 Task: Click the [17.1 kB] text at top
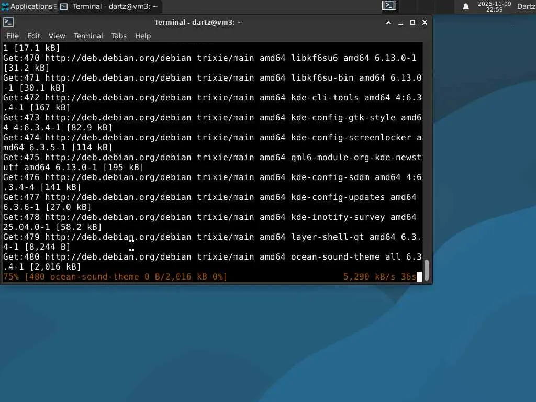(37, 48)
